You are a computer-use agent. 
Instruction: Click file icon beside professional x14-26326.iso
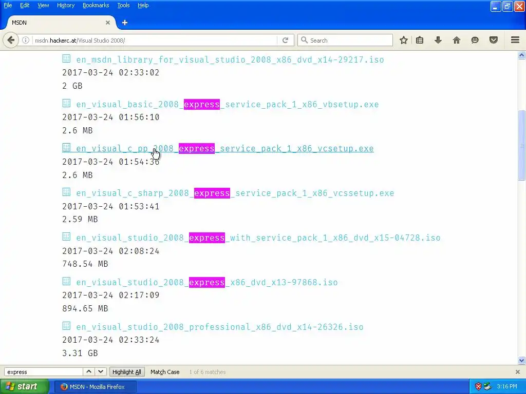pyautogui.click(x=66, y=326)
